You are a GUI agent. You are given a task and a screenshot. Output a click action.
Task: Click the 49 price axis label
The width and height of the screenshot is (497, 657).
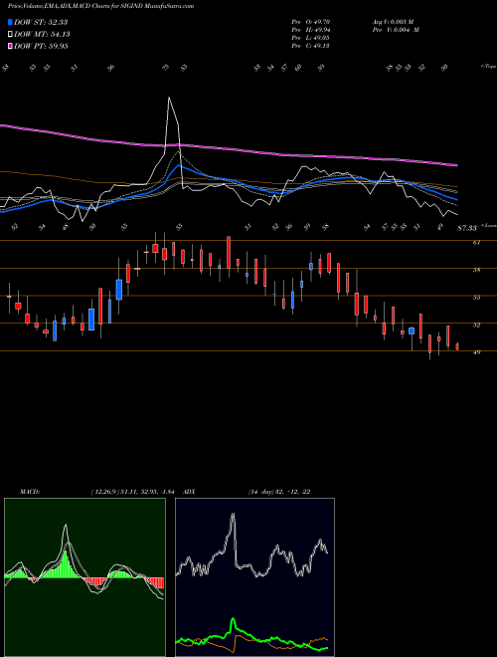[476, 352]
